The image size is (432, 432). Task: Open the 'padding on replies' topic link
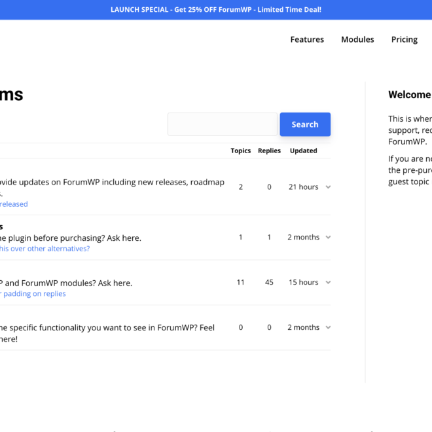coord(33,294)
